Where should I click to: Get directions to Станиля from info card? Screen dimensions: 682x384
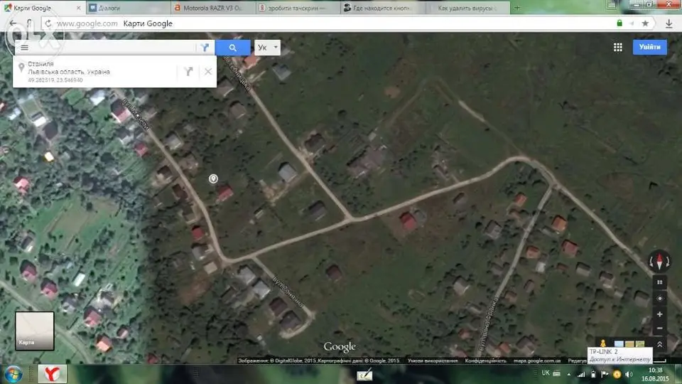[188, 71]
